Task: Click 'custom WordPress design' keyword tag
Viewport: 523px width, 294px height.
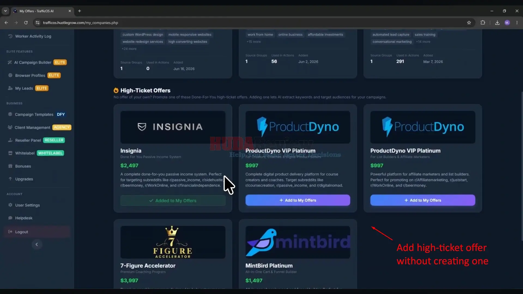Action: (143, 35)
